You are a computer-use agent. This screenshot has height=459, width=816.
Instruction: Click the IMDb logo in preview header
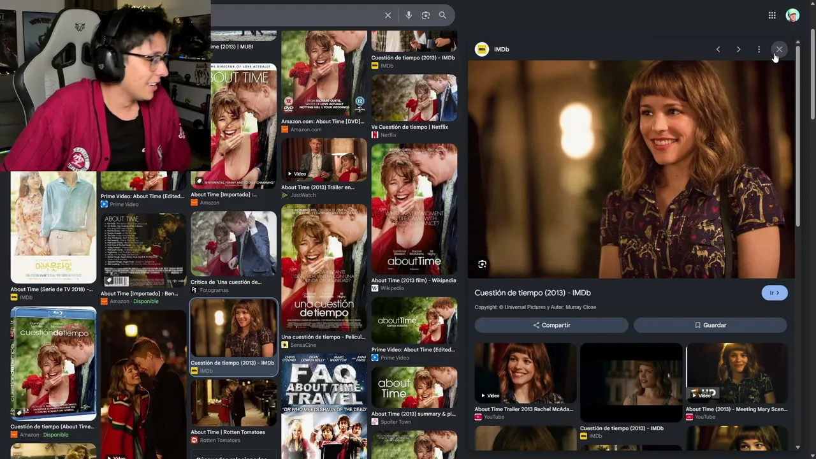coord(482,49)
